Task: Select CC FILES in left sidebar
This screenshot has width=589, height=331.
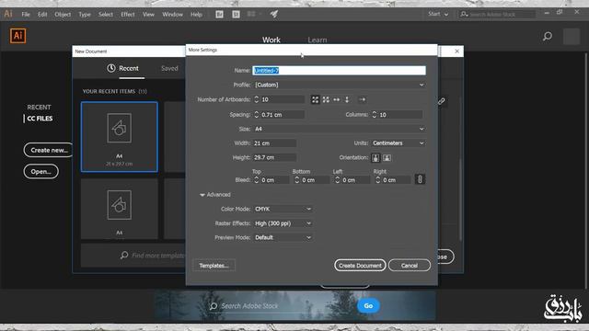Action: 40,119
